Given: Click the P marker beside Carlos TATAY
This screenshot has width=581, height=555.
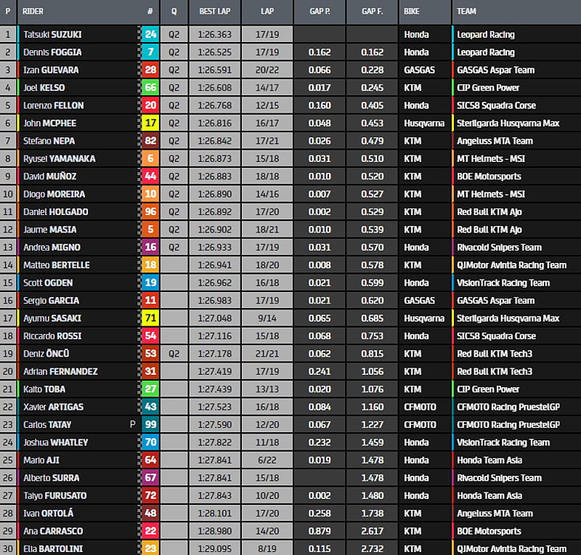Looking at the screenshot, I should point(132,424).
